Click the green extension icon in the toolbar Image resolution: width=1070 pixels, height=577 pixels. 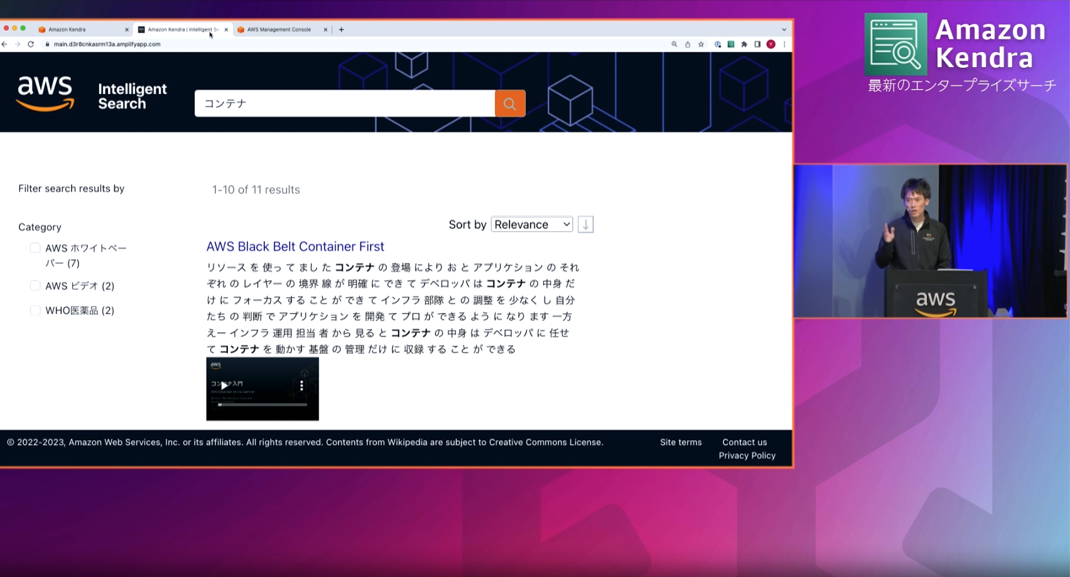pyautogui.click(x=731, y=45)
